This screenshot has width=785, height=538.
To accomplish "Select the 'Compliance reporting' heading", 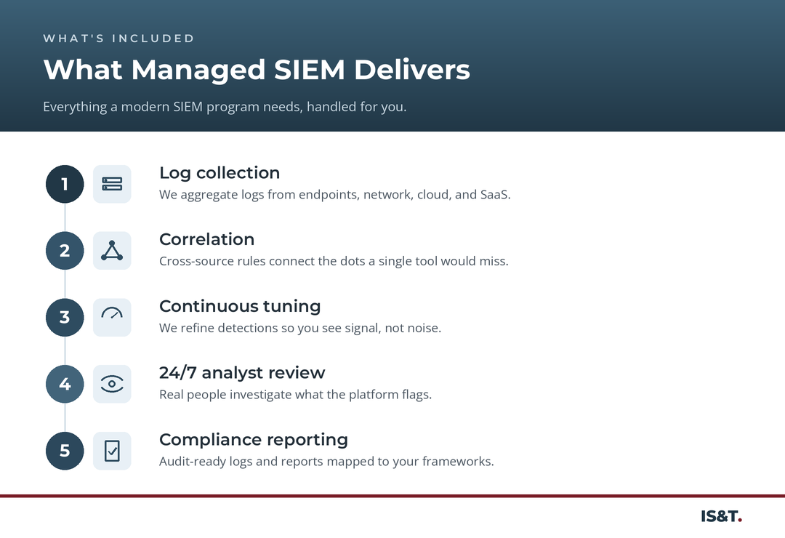I will click(254, 439).
